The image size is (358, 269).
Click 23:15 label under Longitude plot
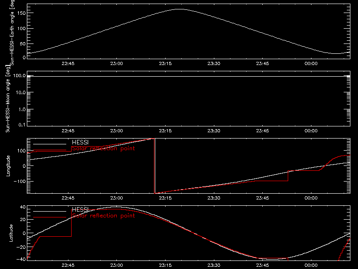click(165, 198)
